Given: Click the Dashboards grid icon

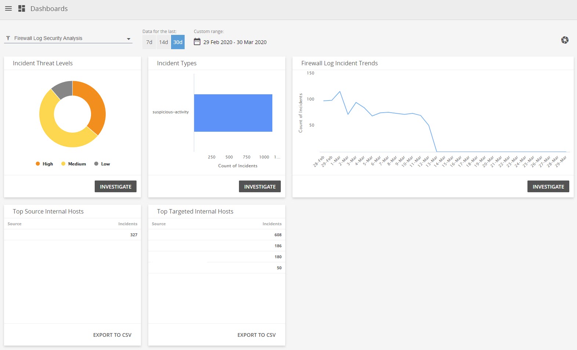Looking at the screenshot, I should [22, 8].
